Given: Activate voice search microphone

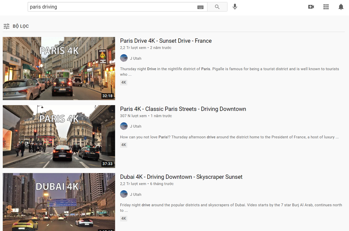Looking at the screenshot, I should pos(235,7).
